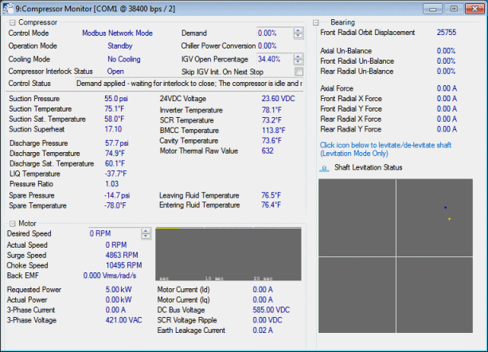Click the DC Bus Voltage 585.00 VDC value
This screenshot has width=488, height=352.
click(x=271, y=310)
